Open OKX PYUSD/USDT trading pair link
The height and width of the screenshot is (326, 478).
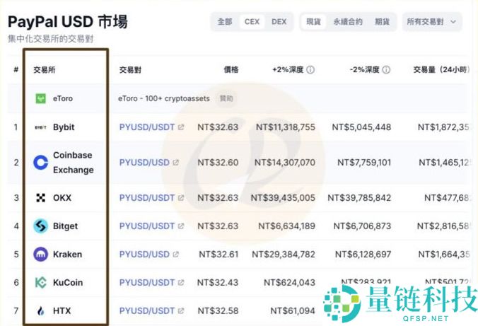tap(147, 198)
